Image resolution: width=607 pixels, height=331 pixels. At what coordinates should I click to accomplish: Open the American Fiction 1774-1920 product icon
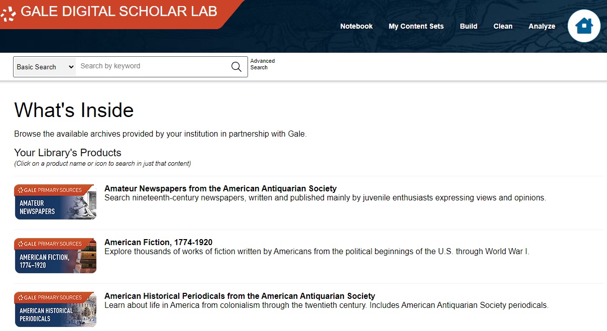coord(55,256)
